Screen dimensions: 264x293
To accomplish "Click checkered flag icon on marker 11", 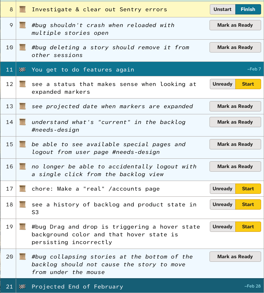I will pos(22,70).
